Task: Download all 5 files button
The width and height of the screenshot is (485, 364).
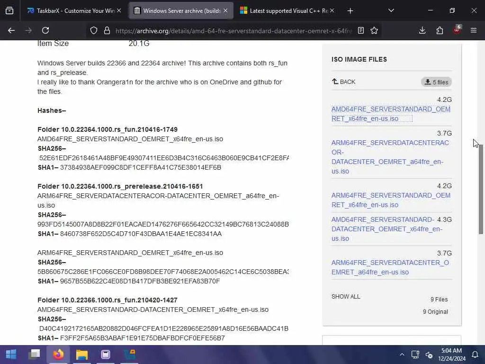Action: pos(436,82)
